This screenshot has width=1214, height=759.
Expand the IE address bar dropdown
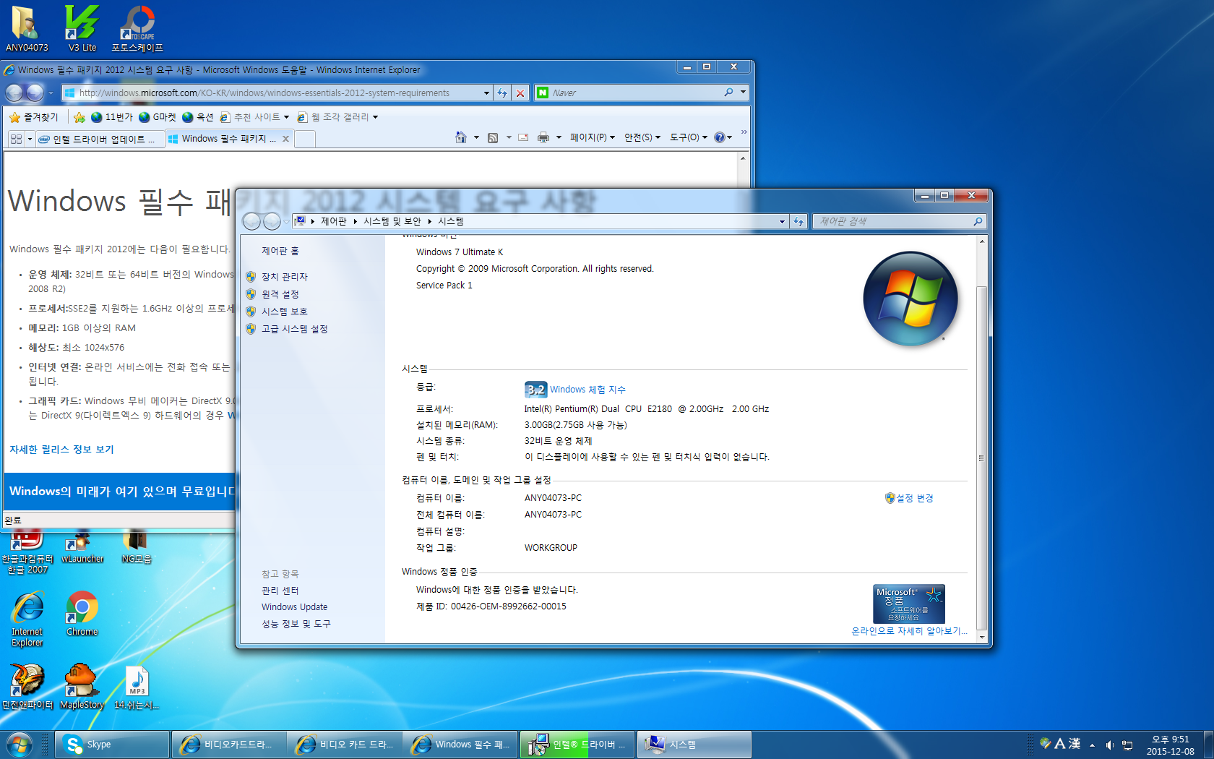486,93
